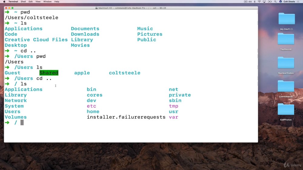Click the Macintosh HD proxy icon in title bar
The height and width of the screenshot is (170, 303).
tap(96, 8)
